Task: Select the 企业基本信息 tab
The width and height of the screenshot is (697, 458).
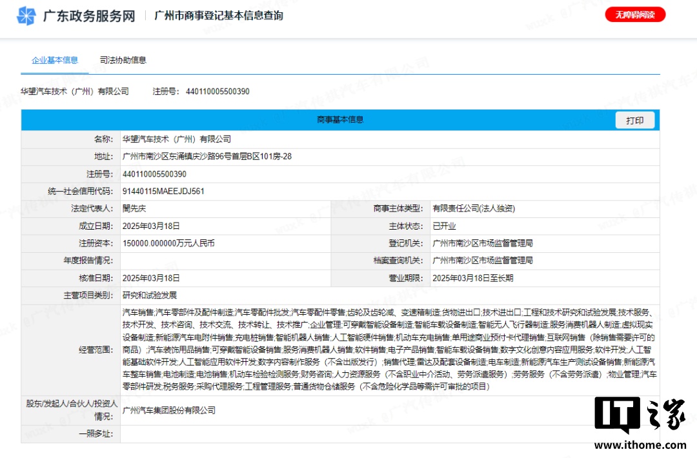Action: click(x=55, y=60)
